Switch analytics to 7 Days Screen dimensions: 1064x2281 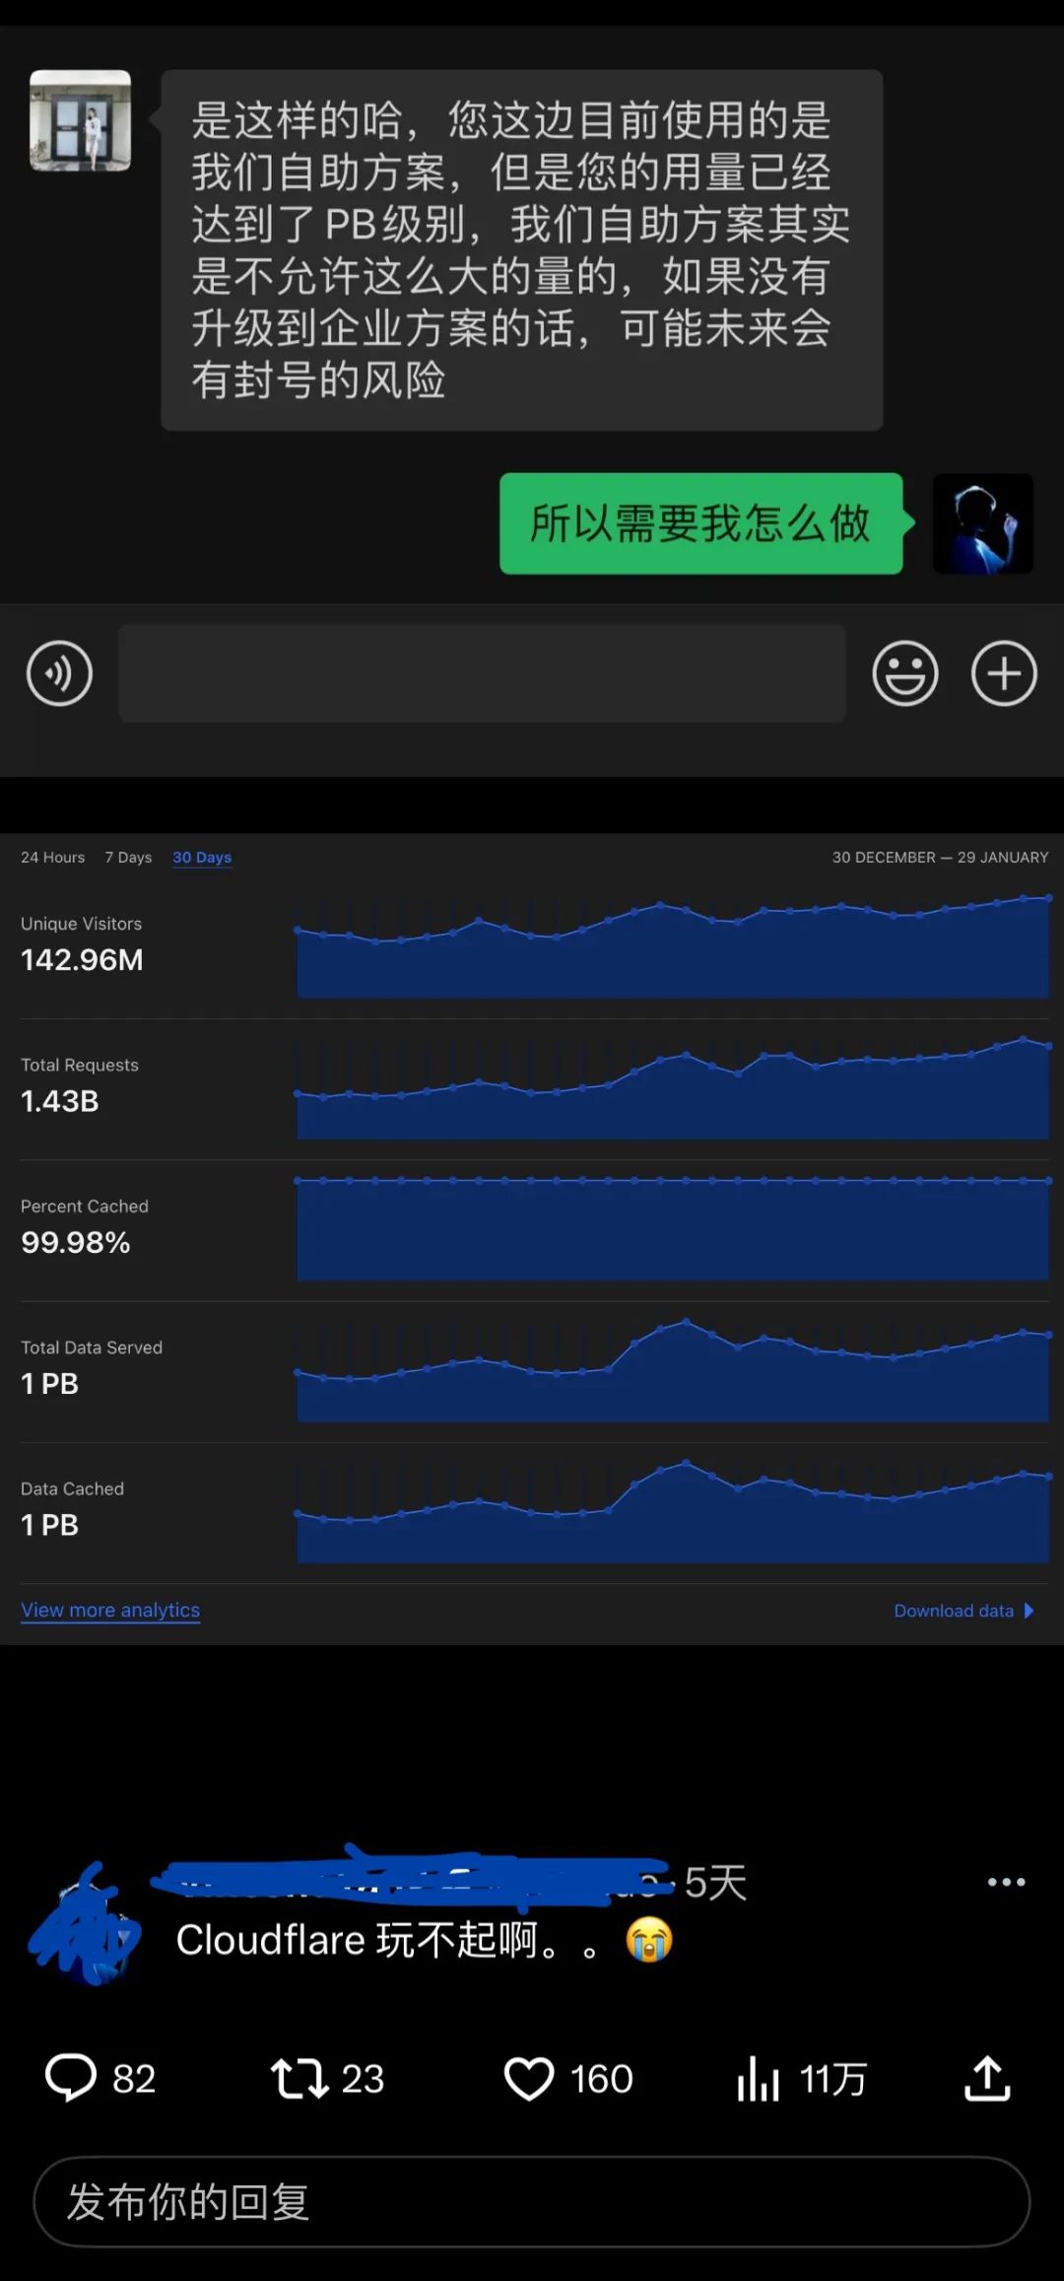[129, 858]
